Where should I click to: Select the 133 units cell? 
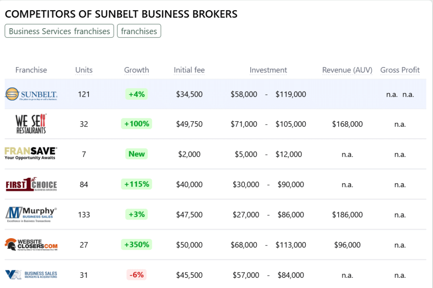tap(84, 215)
